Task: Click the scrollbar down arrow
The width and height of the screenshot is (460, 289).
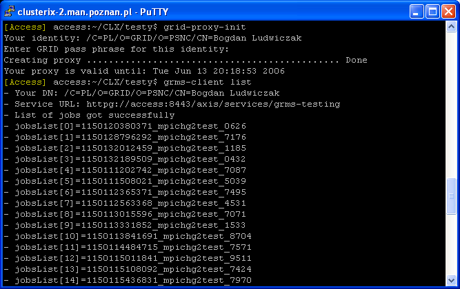Action: coord(451,280)
